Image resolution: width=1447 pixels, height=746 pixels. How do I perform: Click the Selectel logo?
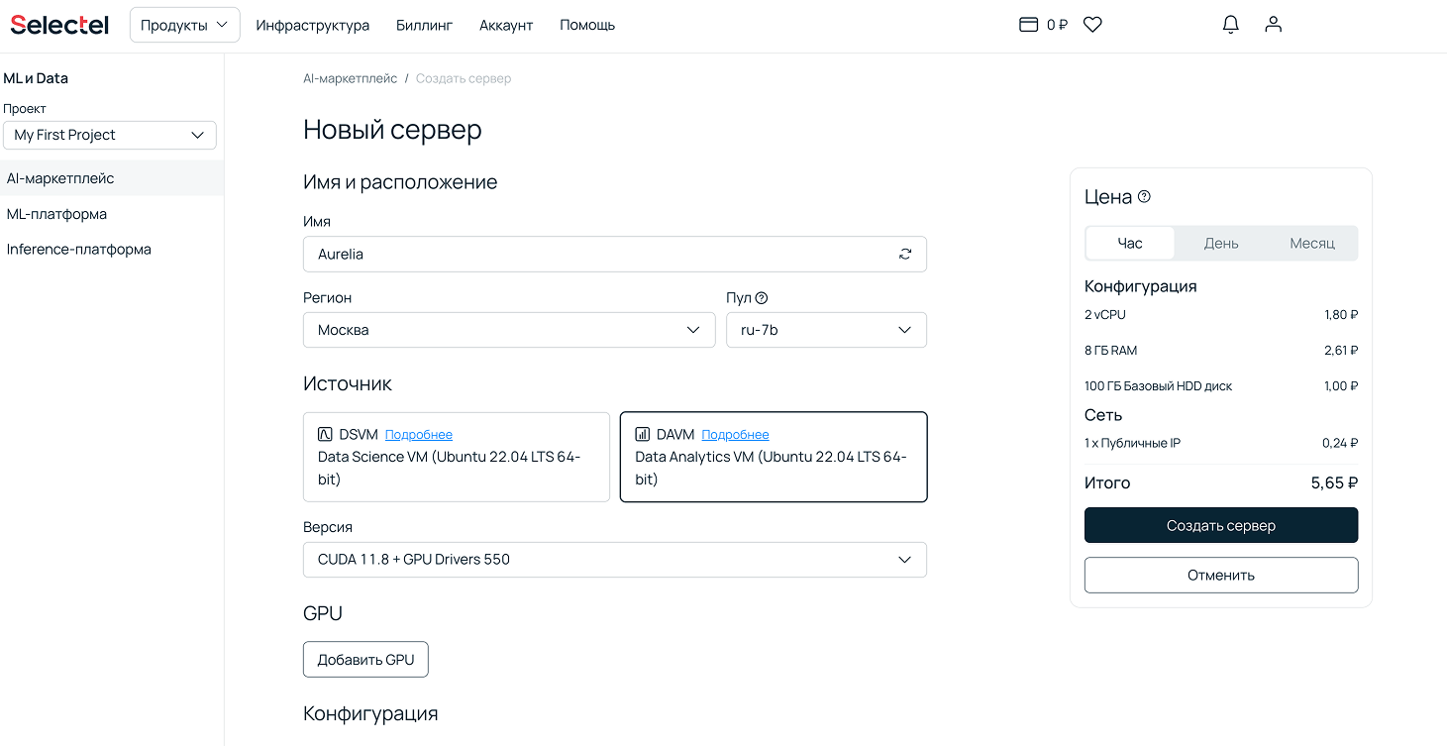(x=59, y=26)
